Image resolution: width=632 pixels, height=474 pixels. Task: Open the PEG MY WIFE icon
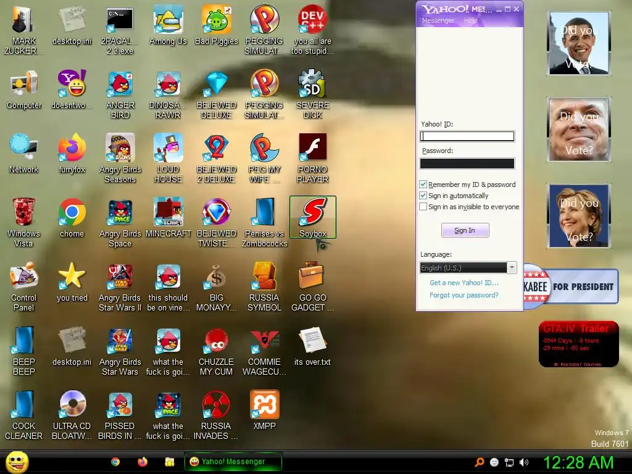click(264, 159)
